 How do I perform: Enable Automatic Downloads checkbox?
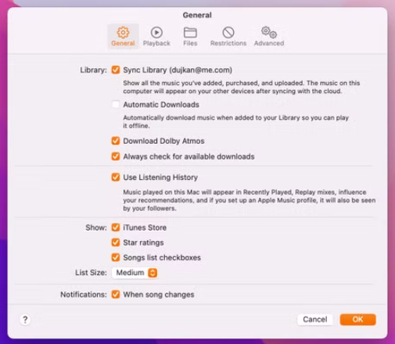116,105
